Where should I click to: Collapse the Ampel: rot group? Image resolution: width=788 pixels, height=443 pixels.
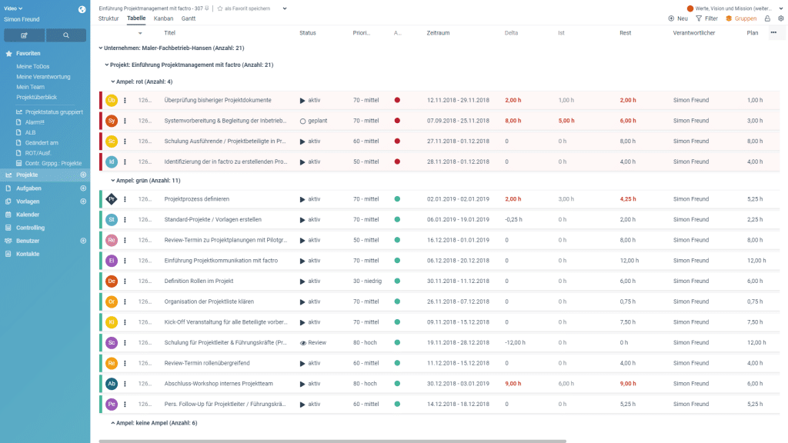[112, 82]
